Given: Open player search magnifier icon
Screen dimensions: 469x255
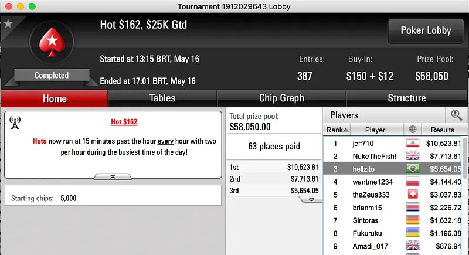Looking at the screenshot, I should click(456, 115).
